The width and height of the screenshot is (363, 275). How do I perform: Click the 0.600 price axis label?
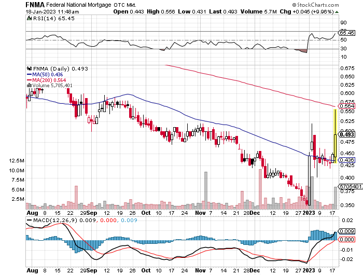click(347, 93)
